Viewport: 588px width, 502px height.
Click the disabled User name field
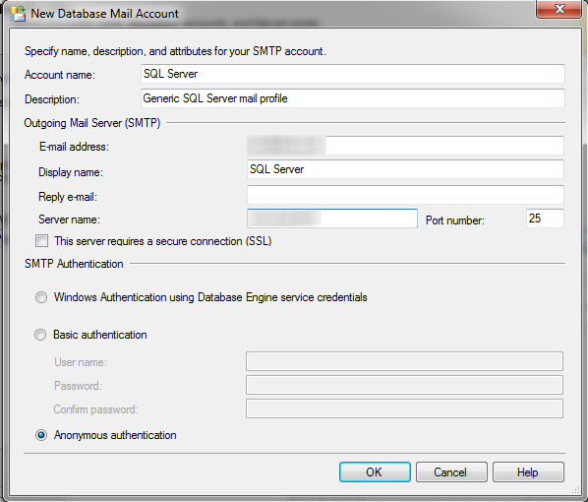(x=404, y=361)
